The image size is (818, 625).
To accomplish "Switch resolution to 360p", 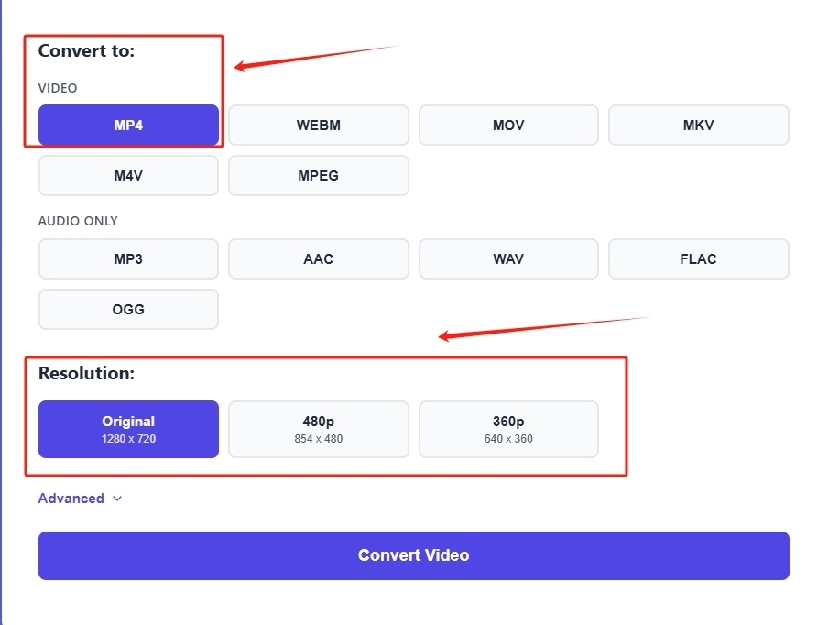I will point(508,430).
